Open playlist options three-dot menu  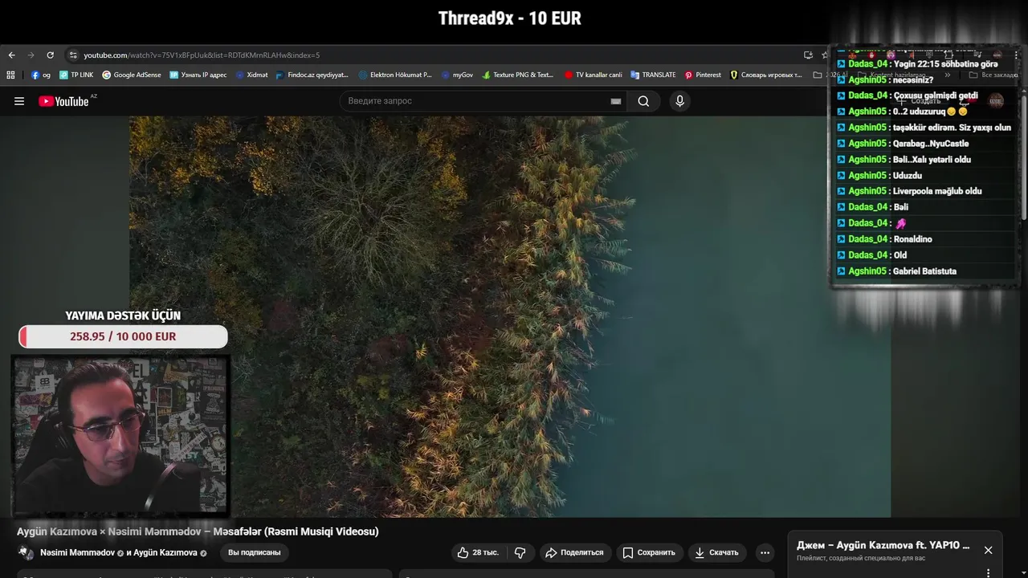988,572
